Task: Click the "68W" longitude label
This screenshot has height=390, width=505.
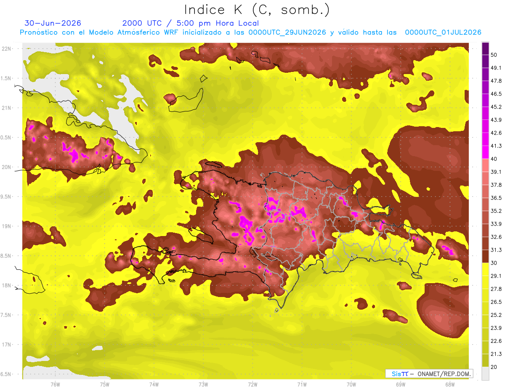Action: [450, 385]
